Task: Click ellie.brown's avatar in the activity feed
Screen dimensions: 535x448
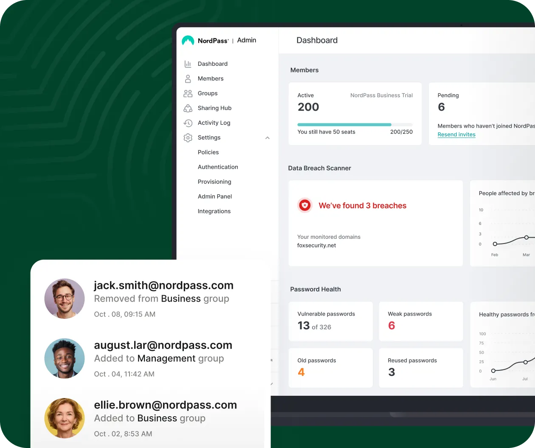Action: [x=64, y=418]
